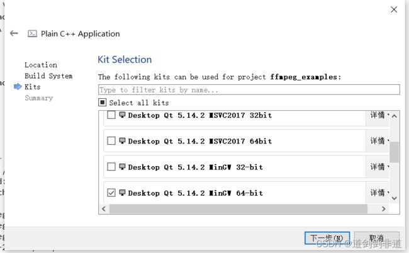Select the Kits wizard step
This screenshot has height=253, width=409.
point(33,87)
